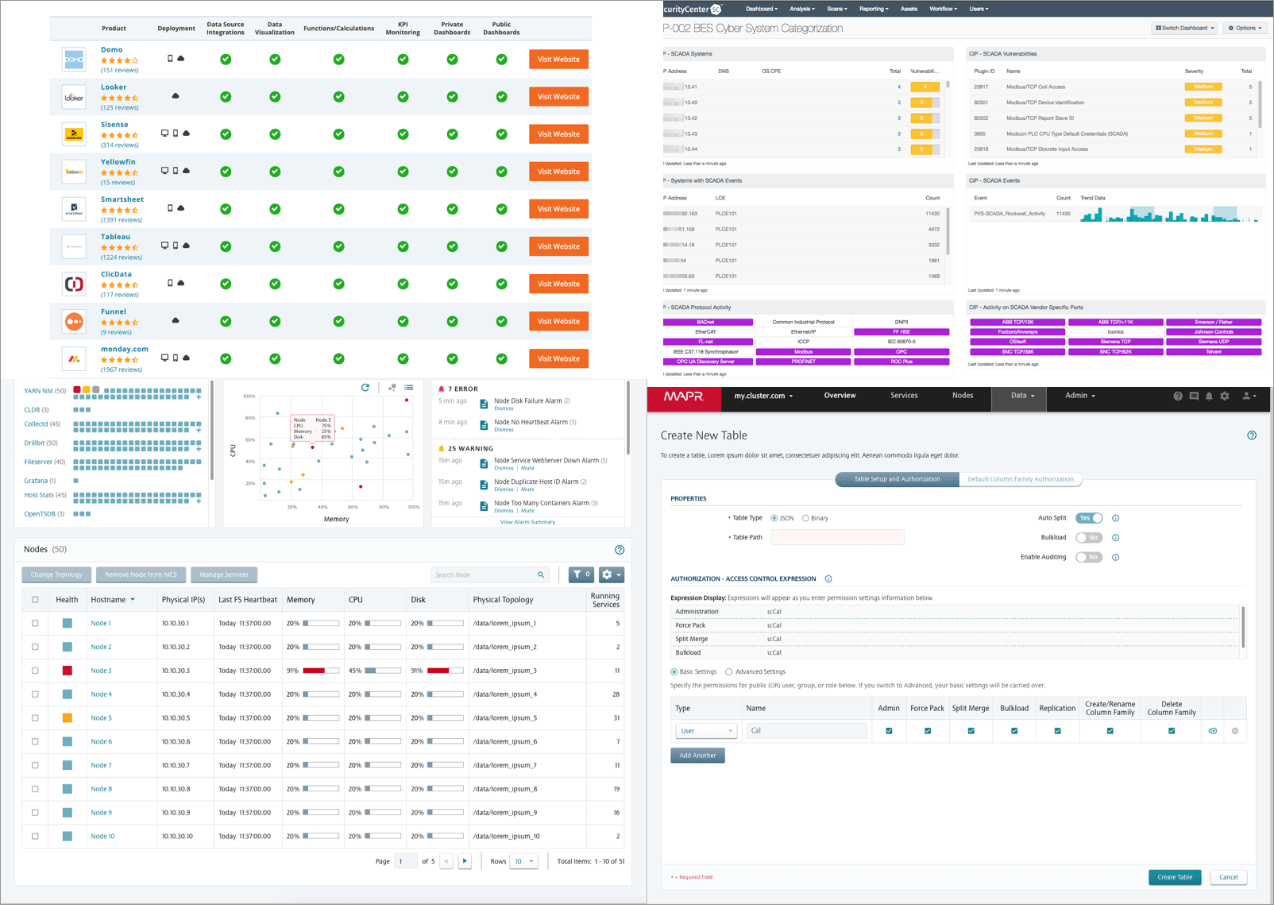The width and height of the screenshot is (1274, 905).
Task: Open the Type dropdown set to User
Action: pyautogui.click(x=705, y=731)
